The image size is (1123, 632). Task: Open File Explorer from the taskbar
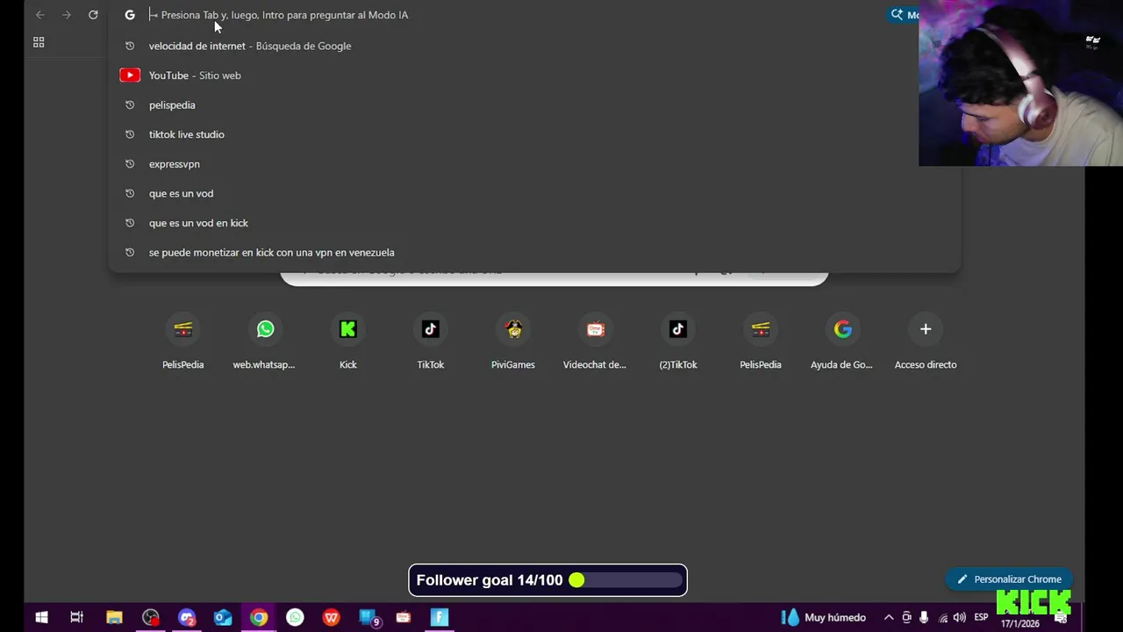click(x=114, y=617)
